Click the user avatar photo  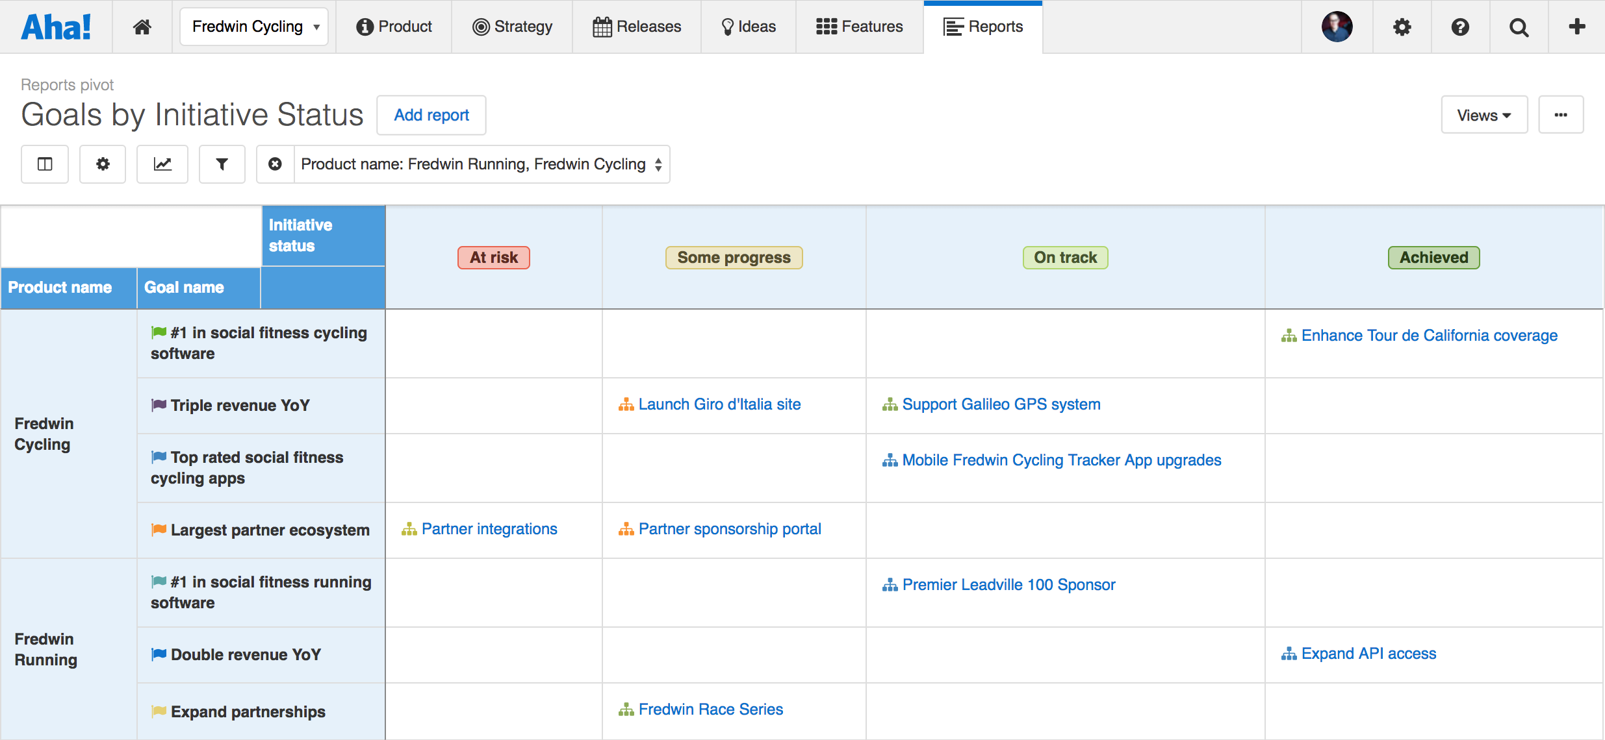pyautogui.click(x=1336, y=26)
